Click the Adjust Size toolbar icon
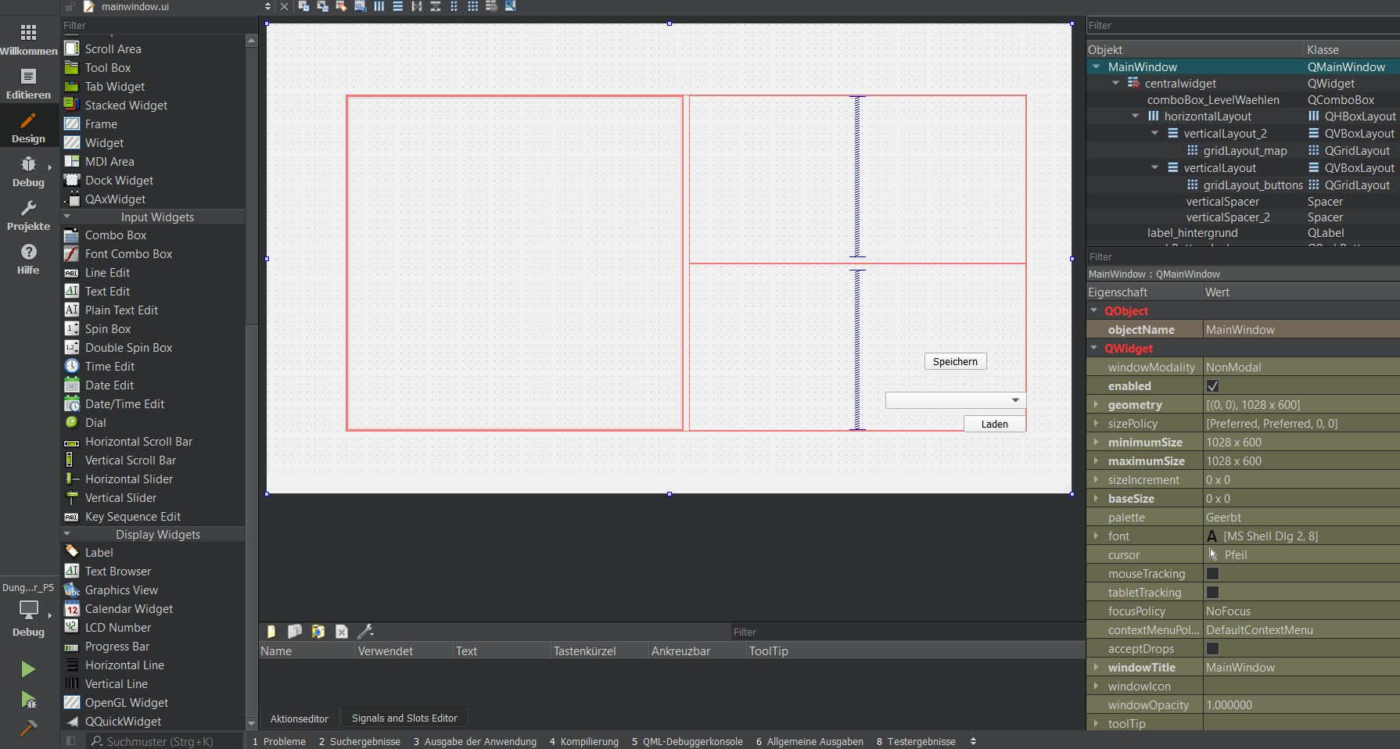This screenshot has height=749, width=1400. point(510,6)
